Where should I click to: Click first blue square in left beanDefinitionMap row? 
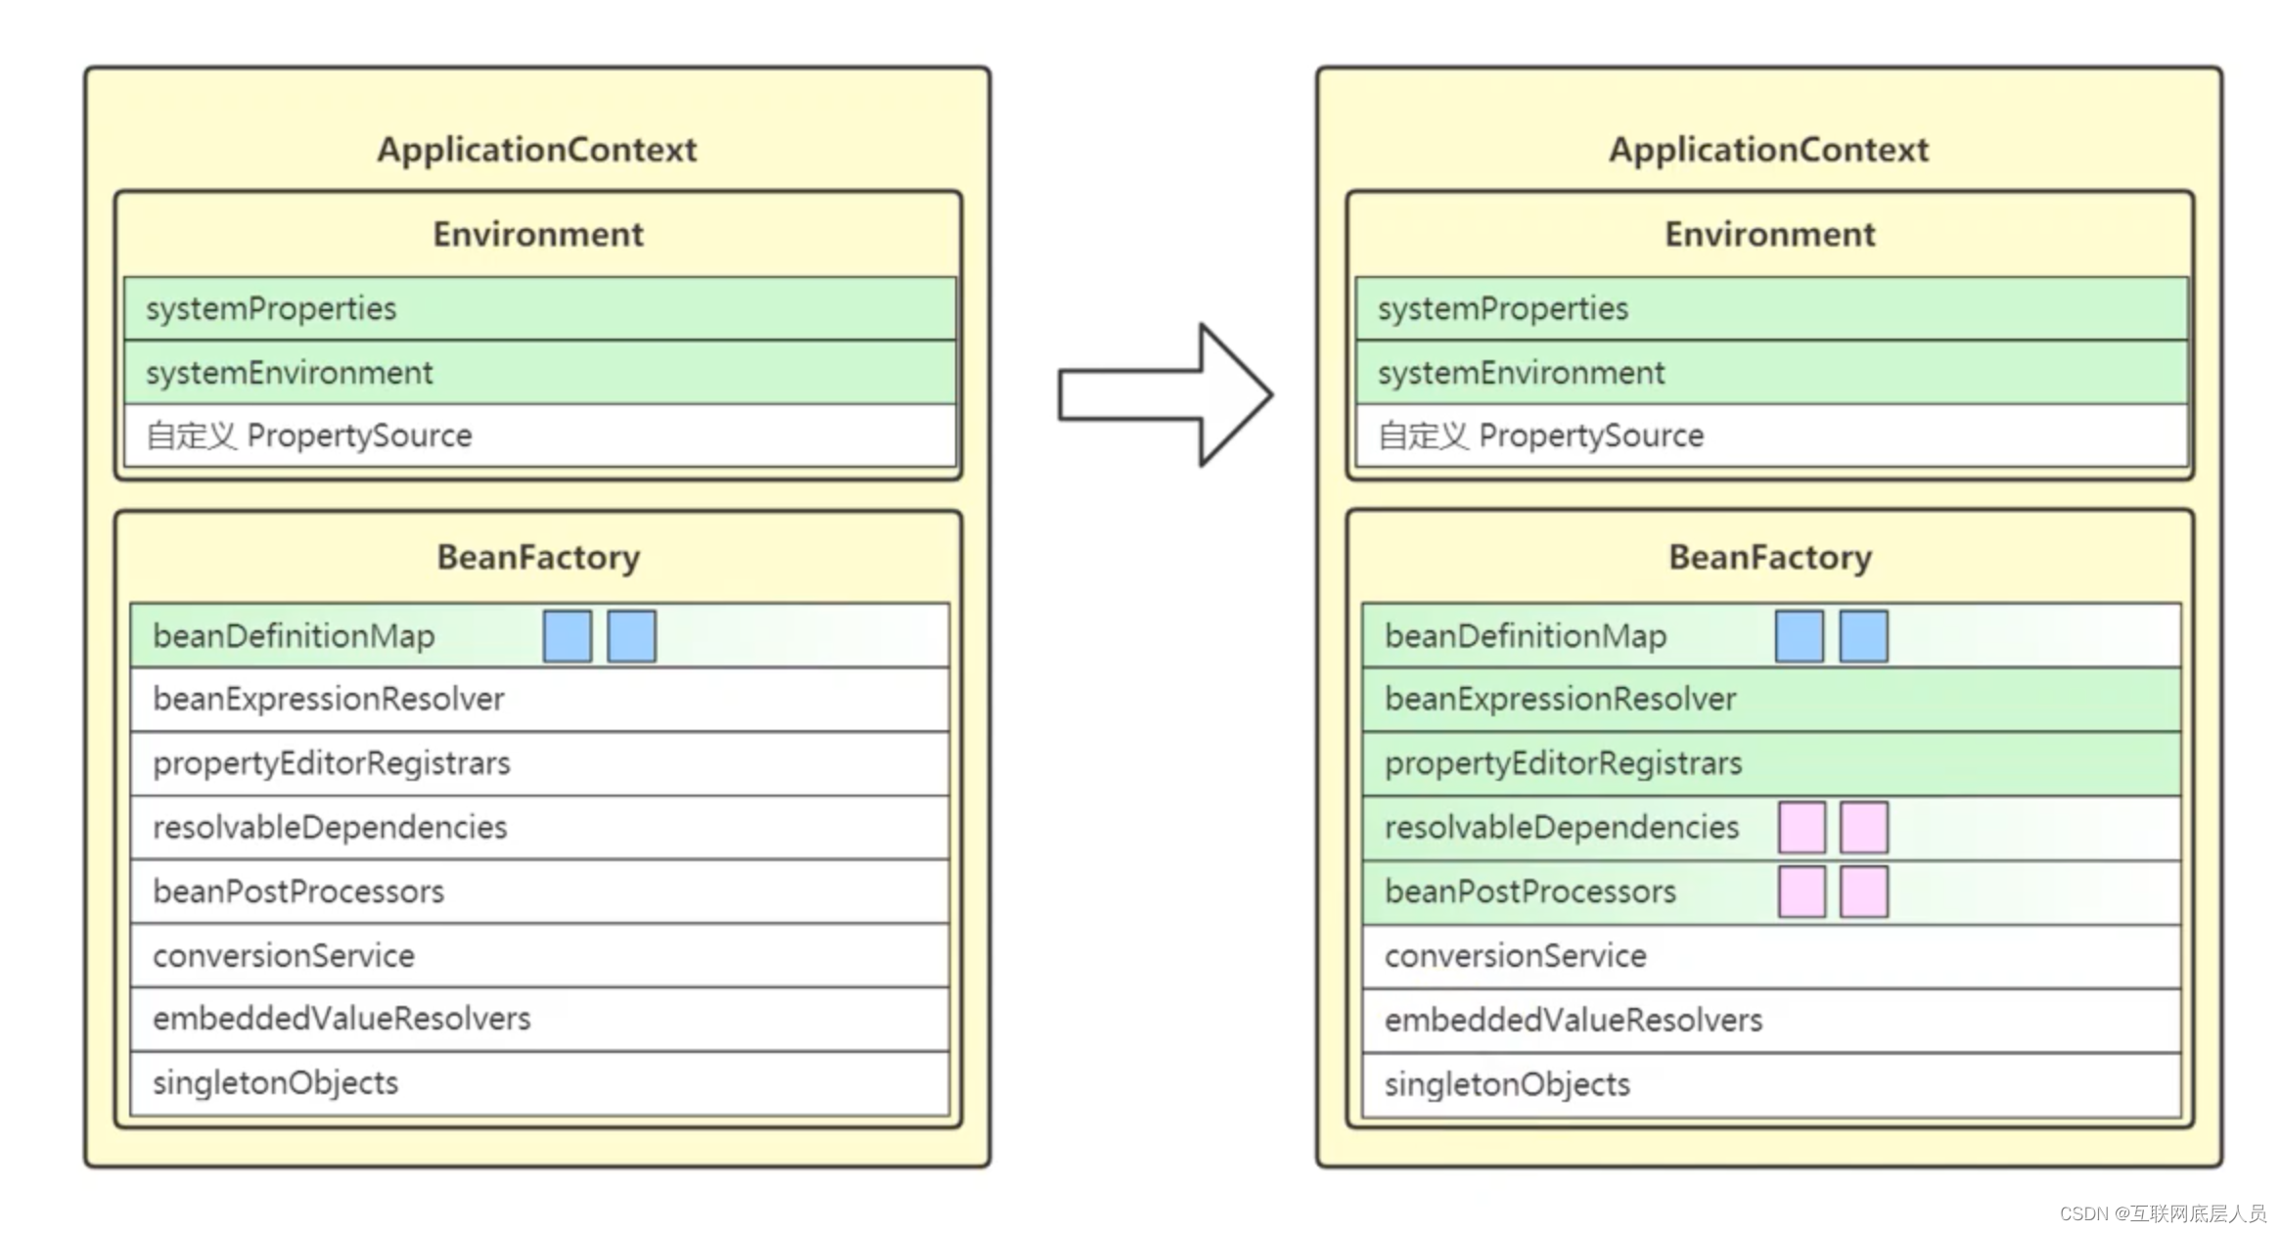pos(568,636)
